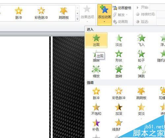165x138 pixels.
Task: Choose the 淡出 entrance animation
Action: click(x=119, y=40)
